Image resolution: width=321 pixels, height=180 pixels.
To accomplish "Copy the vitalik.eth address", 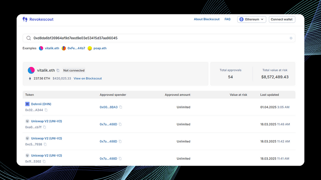I will click(x=58, y=70).
